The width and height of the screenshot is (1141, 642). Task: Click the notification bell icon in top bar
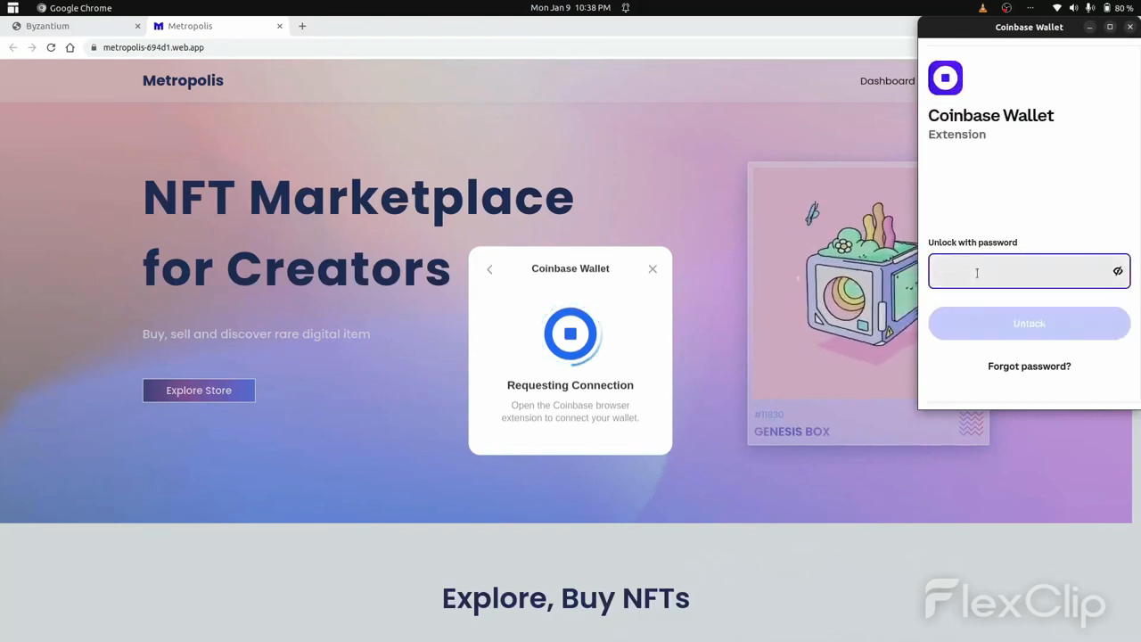coord(626,8)
